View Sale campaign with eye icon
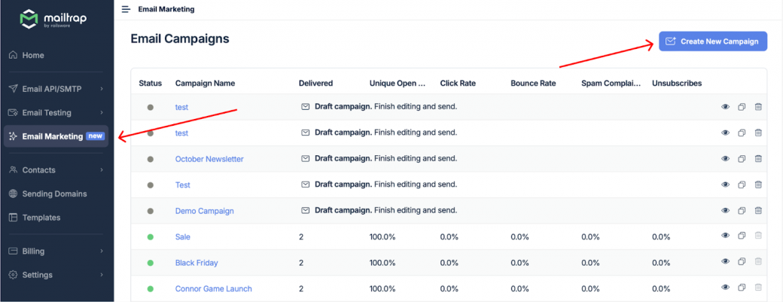Viewport: 783px width, 302px height. coord(726,236)
